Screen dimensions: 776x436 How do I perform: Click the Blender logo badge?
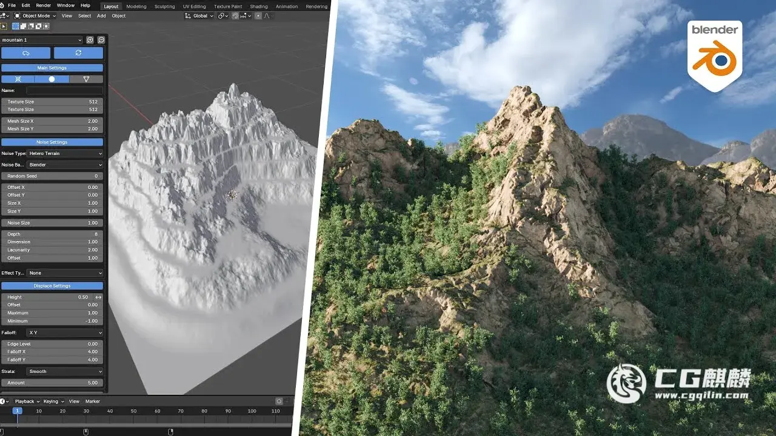pos(715,54)
